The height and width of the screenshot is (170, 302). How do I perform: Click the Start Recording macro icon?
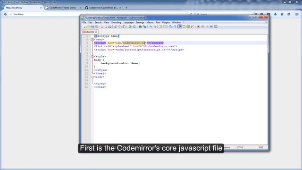198,26
